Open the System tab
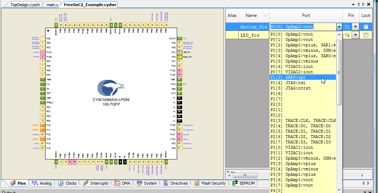 (147, 183)
